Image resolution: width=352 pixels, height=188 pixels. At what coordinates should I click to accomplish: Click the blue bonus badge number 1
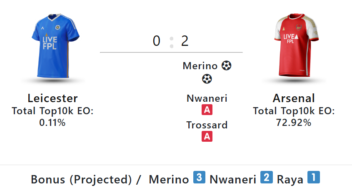[x=314, y=177]
